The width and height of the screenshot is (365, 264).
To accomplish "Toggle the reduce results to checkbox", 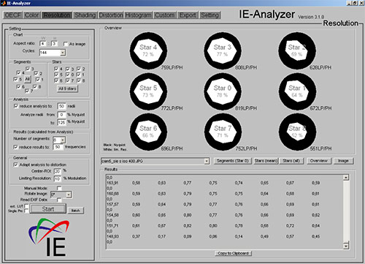I will pyautogui.click(x=15, y=147).
